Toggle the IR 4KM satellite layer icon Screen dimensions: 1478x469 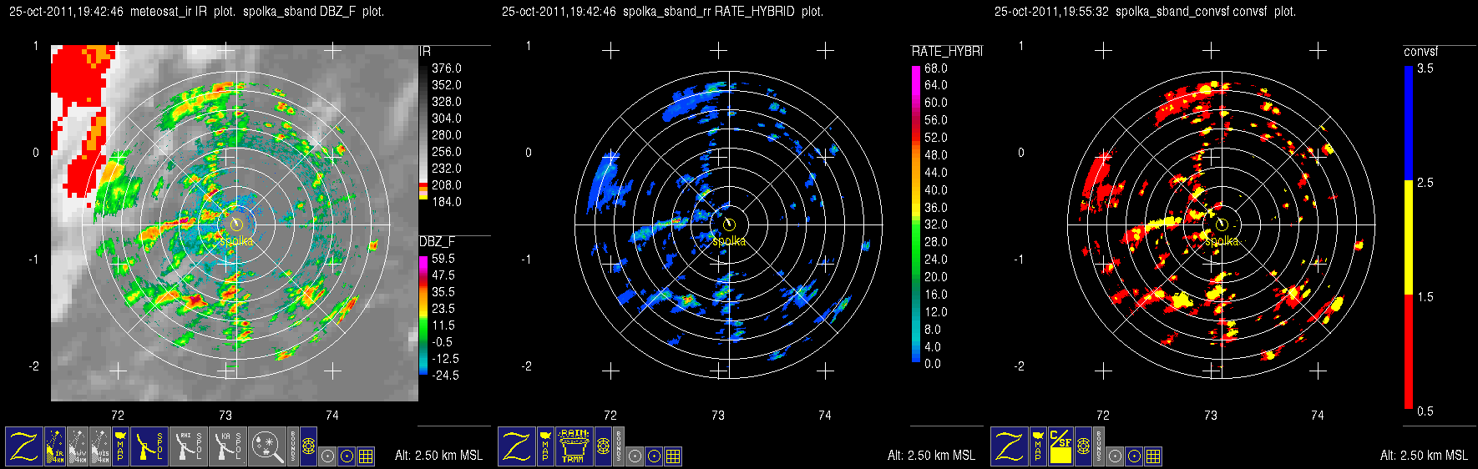click(55, 446)
